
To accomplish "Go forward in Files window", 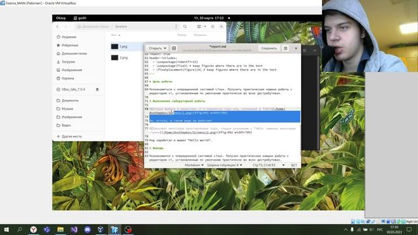I will (x=66, y=27).
